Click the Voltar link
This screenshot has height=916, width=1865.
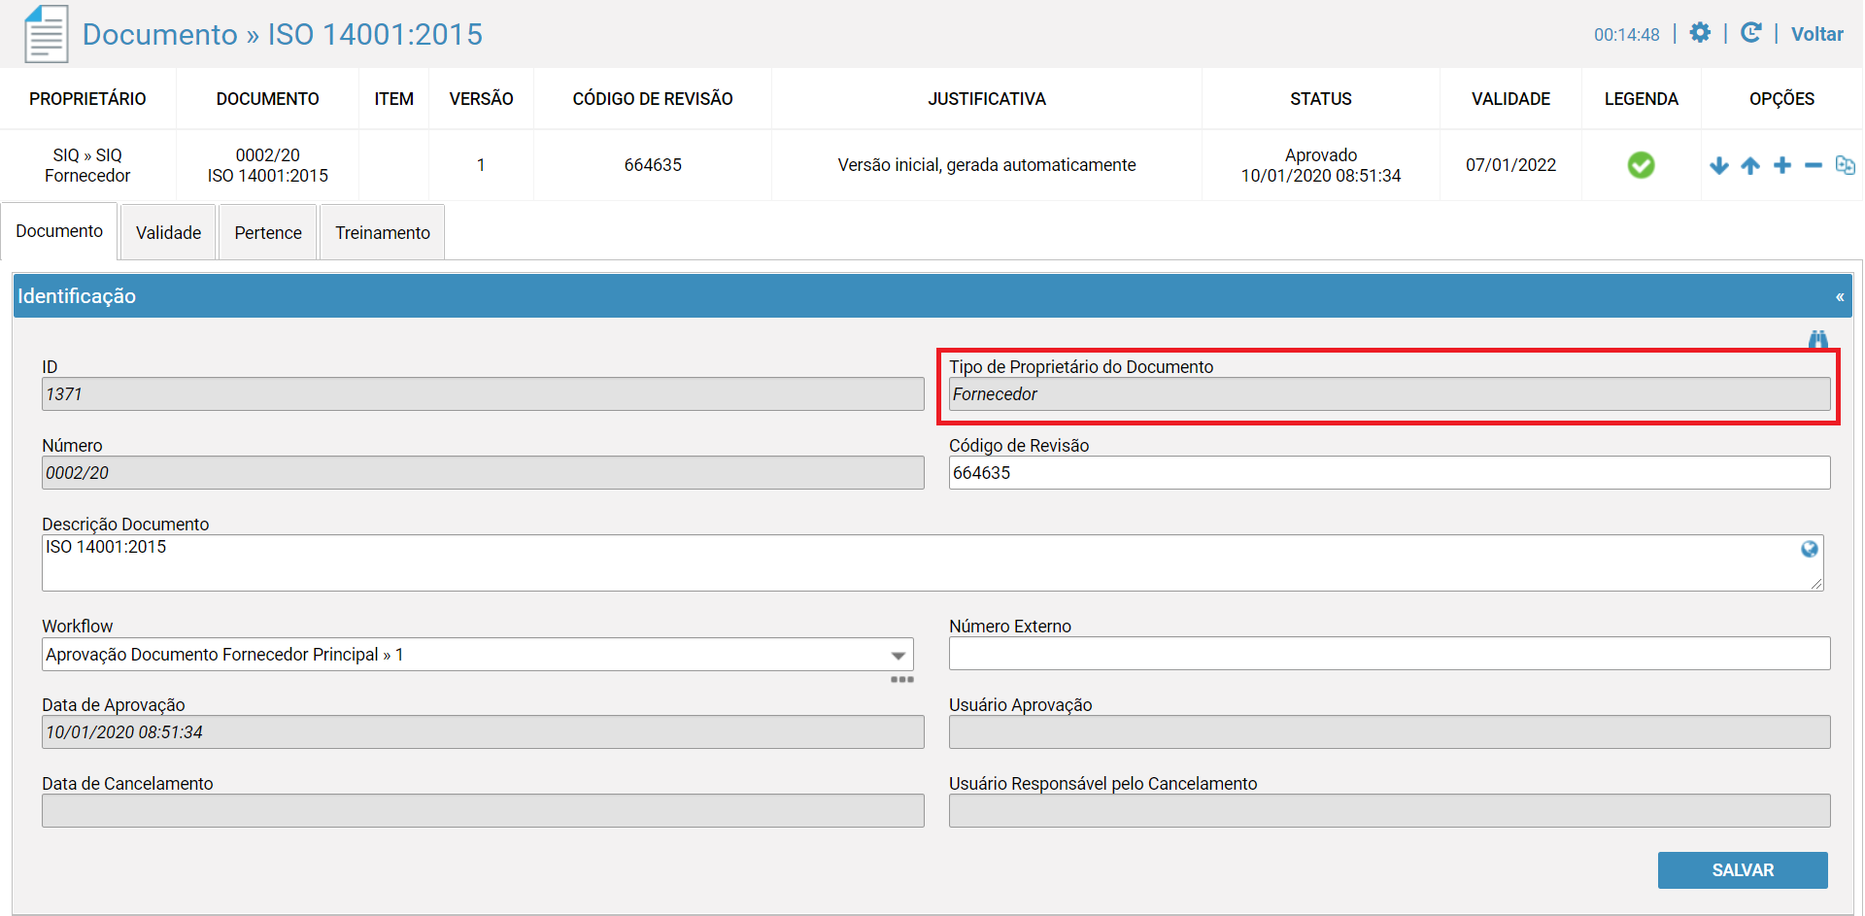pos(1816,34)
